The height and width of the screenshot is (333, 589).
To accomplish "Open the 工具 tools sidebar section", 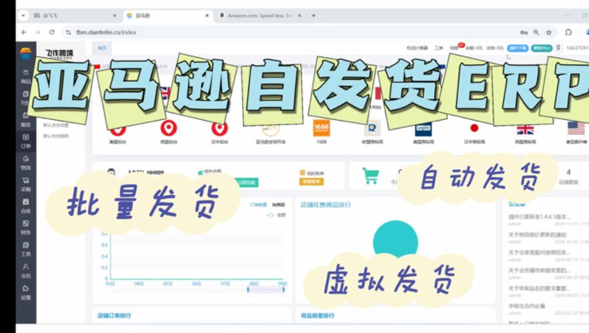I will coord(25,249).
